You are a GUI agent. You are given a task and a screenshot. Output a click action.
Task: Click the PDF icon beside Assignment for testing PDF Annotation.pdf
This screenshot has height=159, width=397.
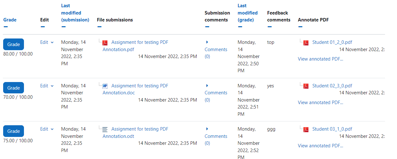tap(105, 43)
